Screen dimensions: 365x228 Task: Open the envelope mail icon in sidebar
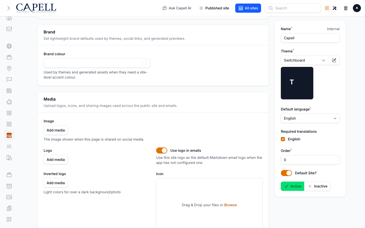[9, 29]
